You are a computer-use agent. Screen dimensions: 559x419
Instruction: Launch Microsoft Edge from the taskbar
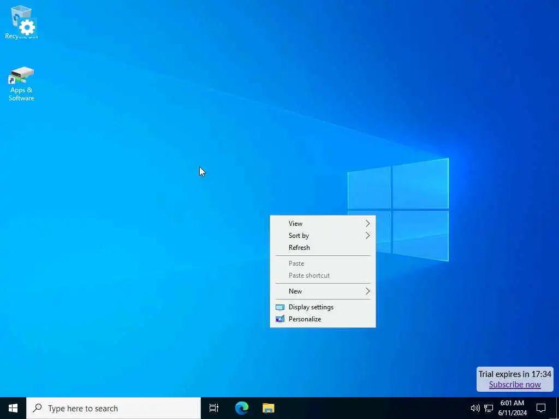[242, 408]
